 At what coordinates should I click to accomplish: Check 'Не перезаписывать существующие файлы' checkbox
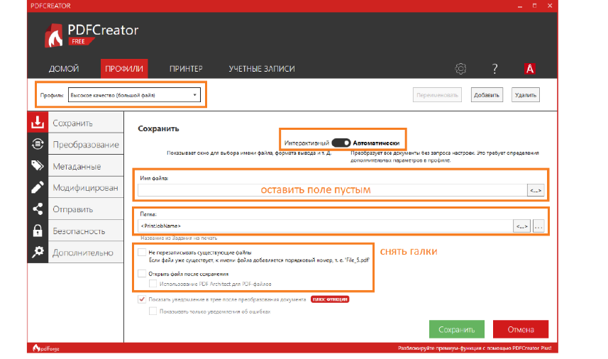coord(142,253)
